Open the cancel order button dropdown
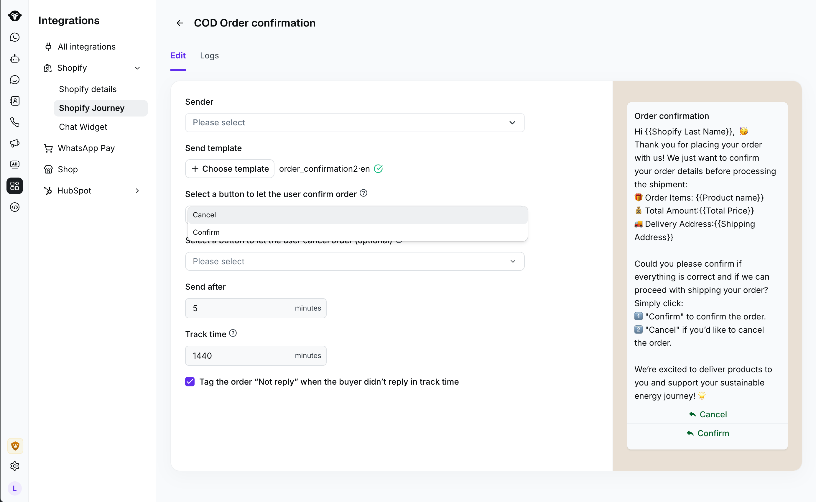Image resolution: width=816 pixels, height=502 pixels. (355, 261)
